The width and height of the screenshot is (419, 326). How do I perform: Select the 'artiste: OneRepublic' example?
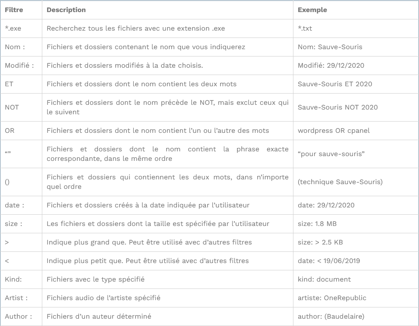(332, 298)
